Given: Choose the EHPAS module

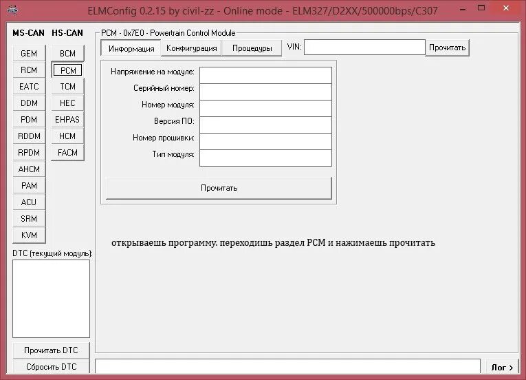Looking at the screenshot, I should (x=67, y=119).
